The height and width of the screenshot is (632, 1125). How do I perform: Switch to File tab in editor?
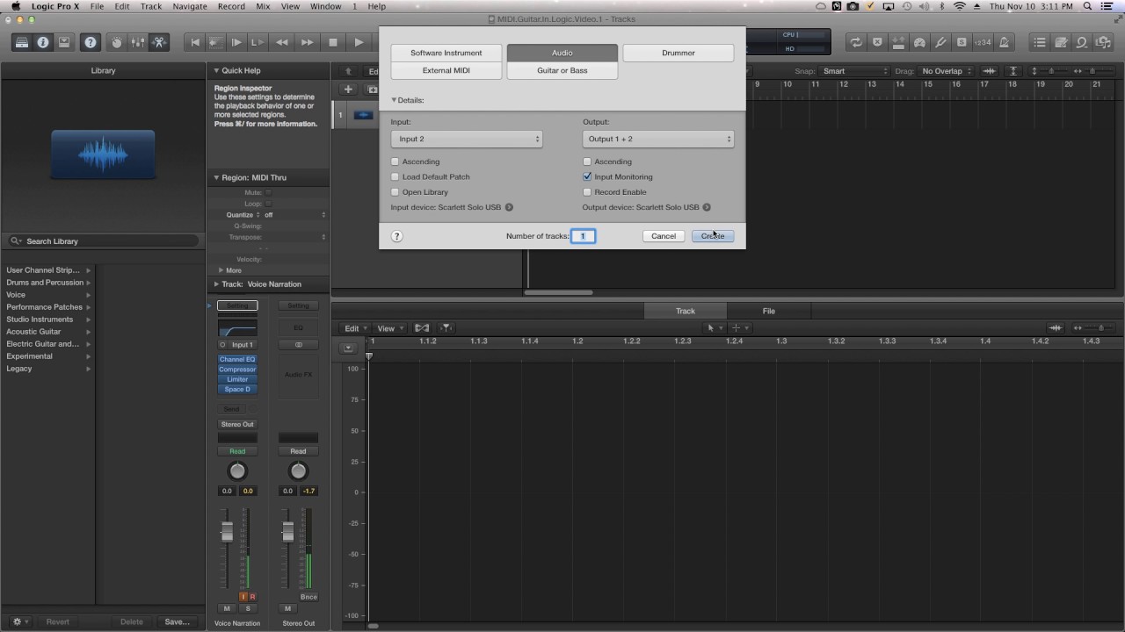[769, 311]
